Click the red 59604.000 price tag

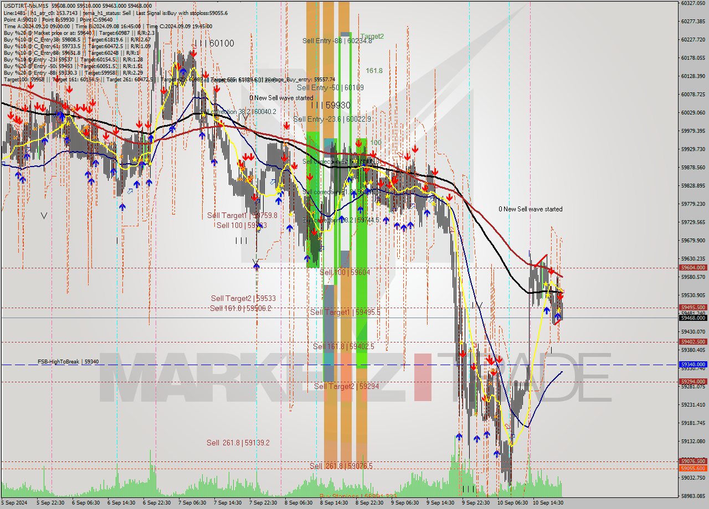pos(692,267)
